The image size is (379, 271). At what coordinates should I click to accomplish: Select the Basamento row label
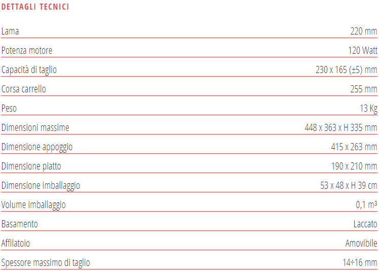click(20, 224)
